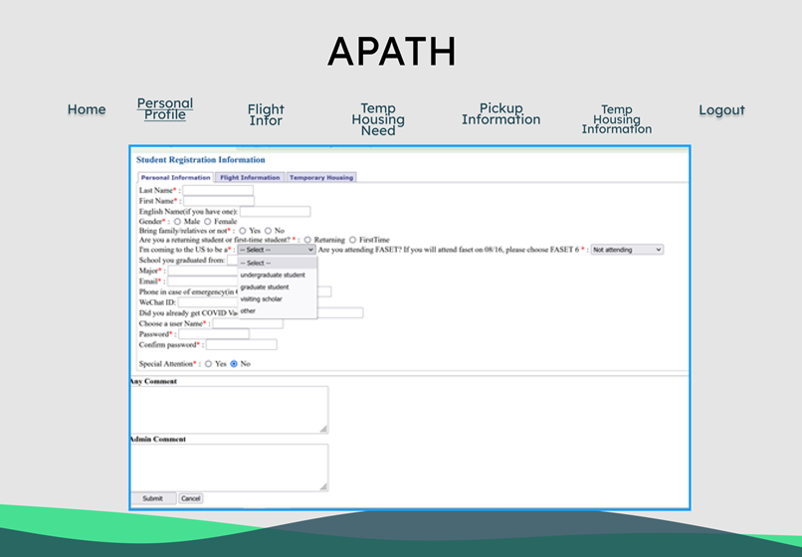Choose Yes for bringing family/relatives
Image resolution: width=802 pixels, height=557 pixels.
click(243, 231)
